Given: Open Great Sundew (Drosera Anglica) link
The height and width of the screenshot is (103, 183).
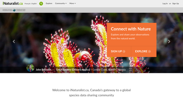Looking at the screenshot, I should (x=73, y=70).
